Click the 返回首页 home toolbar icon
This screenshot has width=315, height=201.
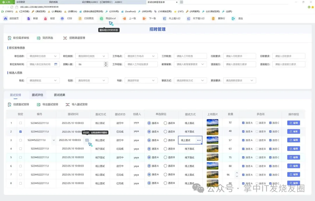(x=6, y=18)
